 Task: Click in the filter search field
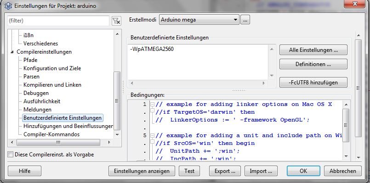pos(58,21)
